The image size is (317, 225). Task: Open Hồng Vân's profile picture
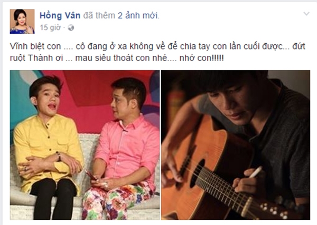(22, 22)
